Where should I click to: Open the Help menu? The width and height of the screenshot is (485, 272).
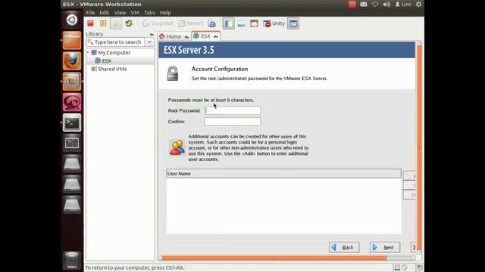[x=165, y=13]
